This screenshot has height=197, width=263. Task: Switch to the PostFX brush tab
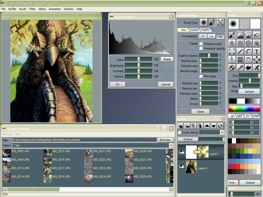tap(206, 30)
